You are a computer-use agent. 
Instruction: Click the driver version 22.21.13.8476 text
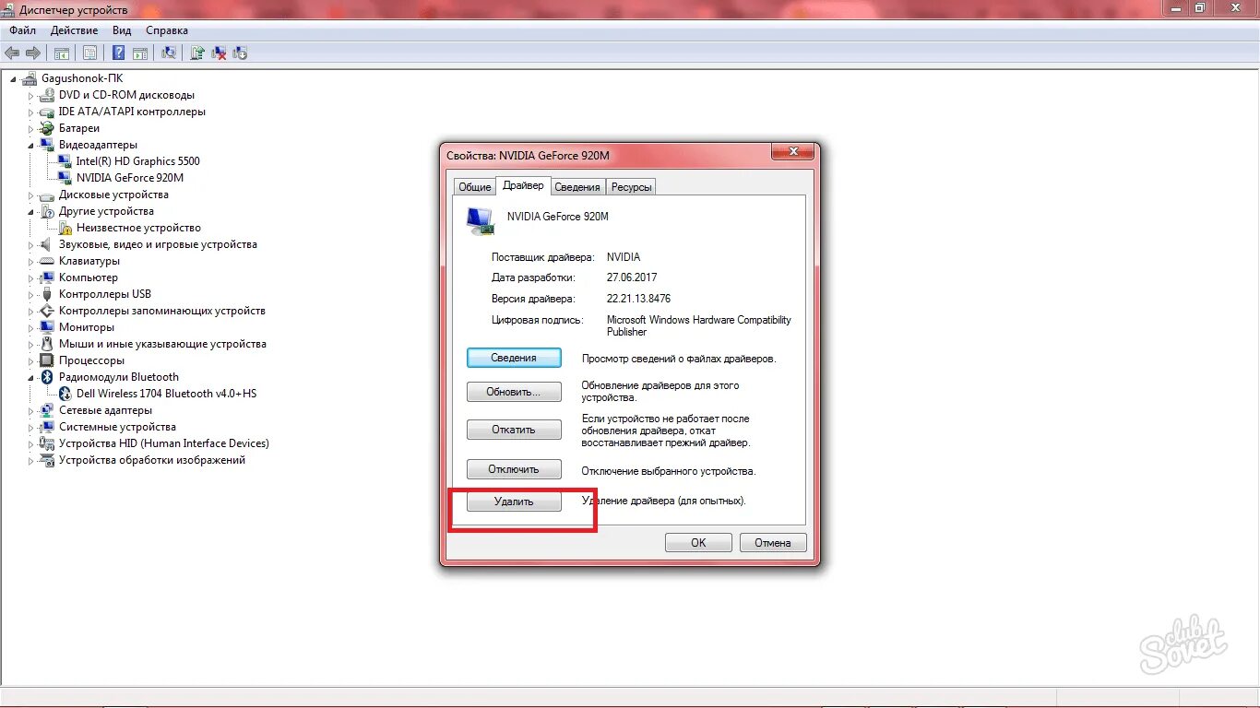(x=638, y=299)
